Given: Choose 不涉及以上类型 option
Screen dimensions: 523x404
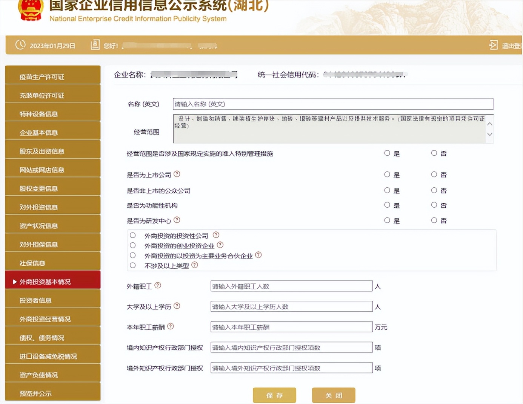Looking at the screenshot, I should tap(132, 265).
